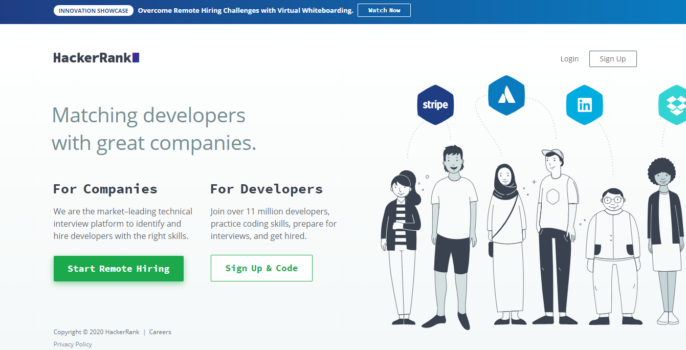Click the HackerRank logo
This screenshot has width=686, height=350.
point(96,58)
